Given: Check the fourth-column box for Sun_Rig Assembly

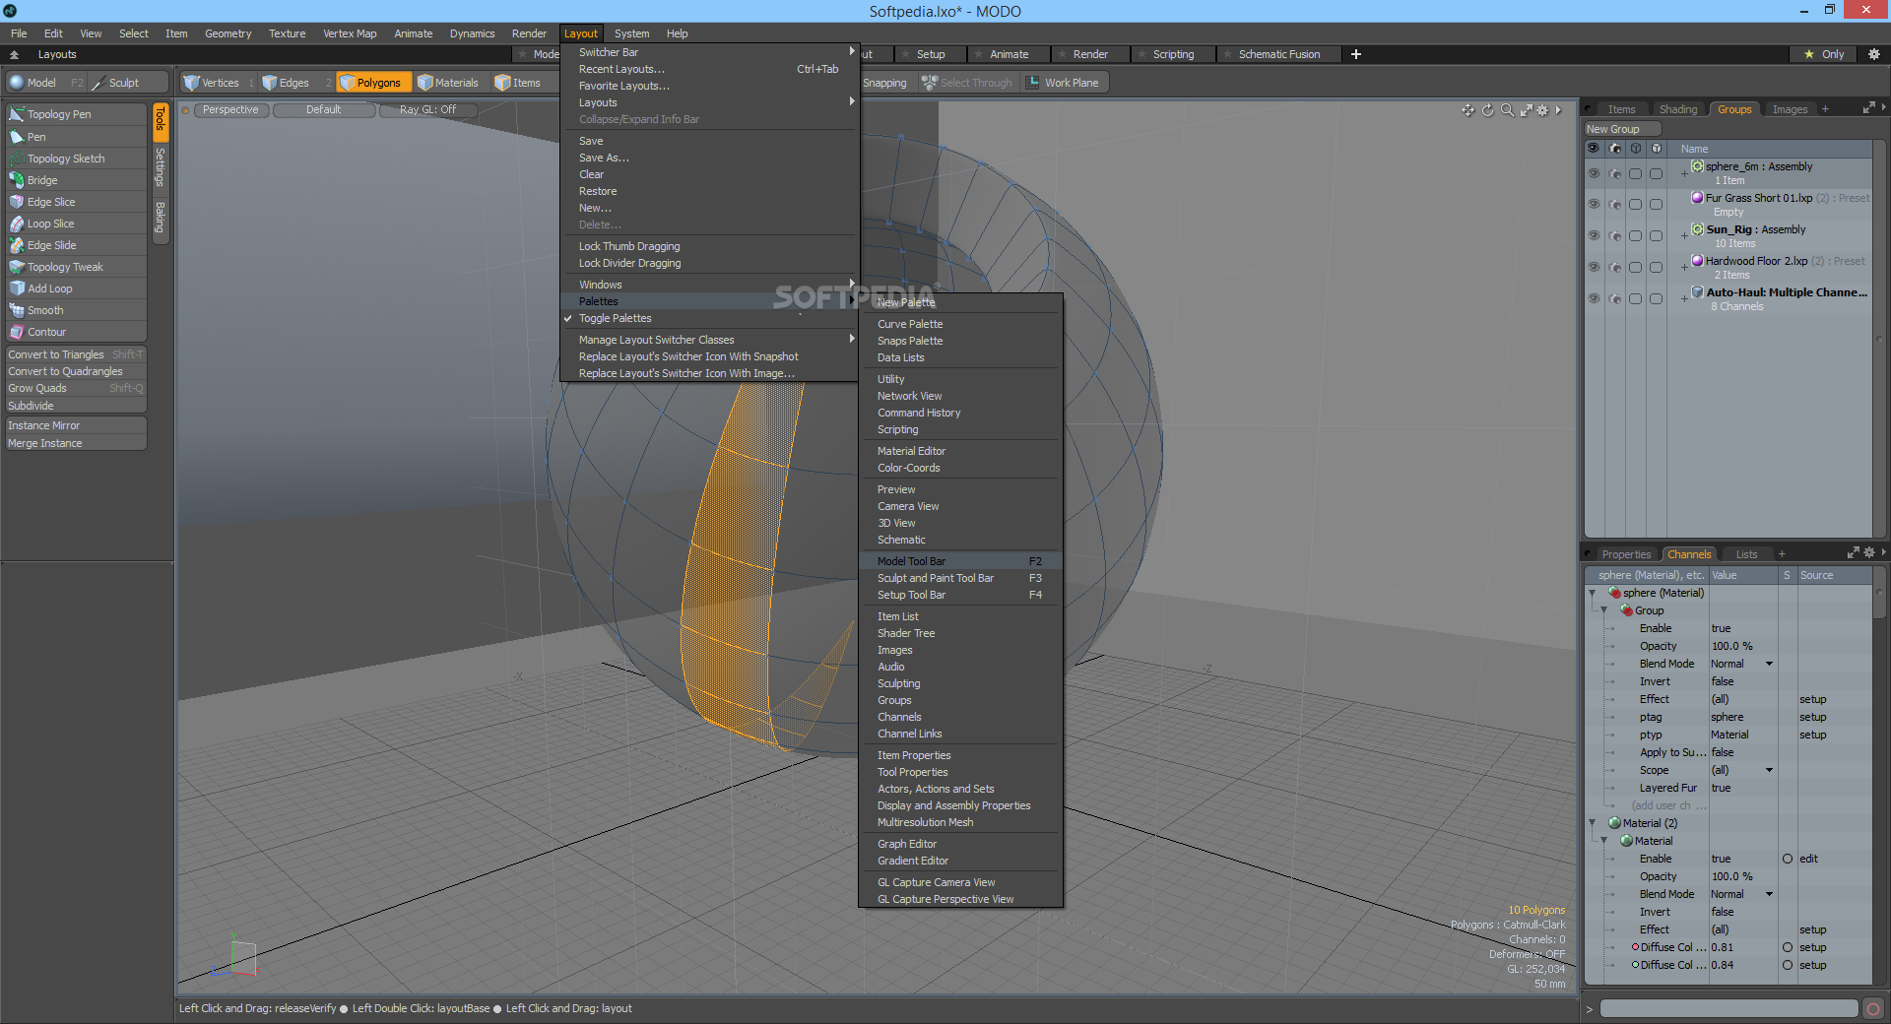Looking at the screenshot, I should click(x=1656, y=236).
